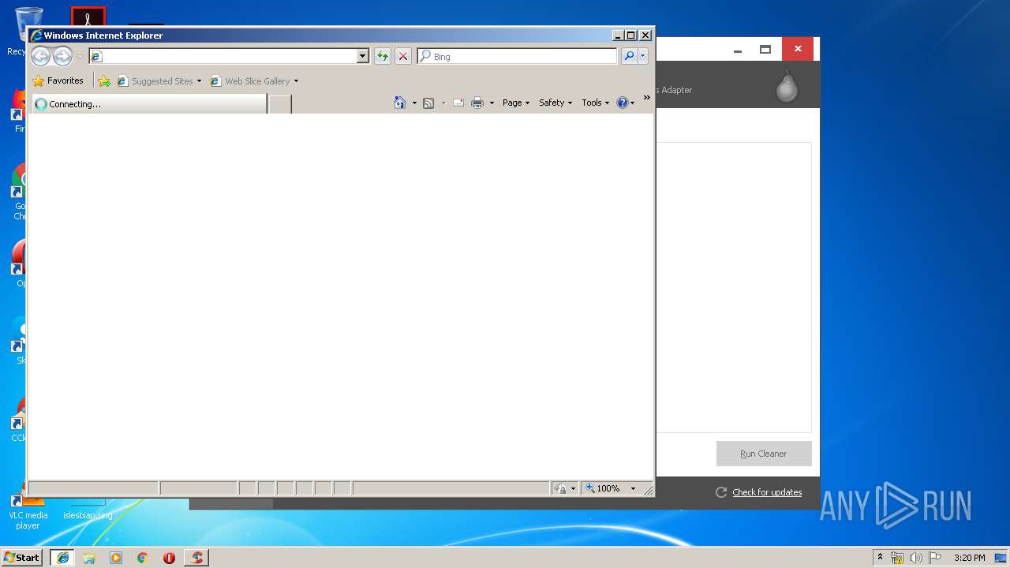This screenshot has width=1010, height=568.
Task: Select the Connecting... tab
Action: coord(148,103)
